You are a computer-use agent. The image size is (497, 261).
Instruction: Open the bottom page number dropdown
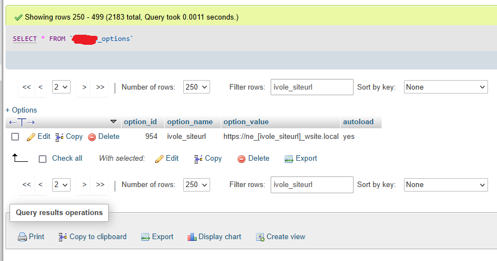coord(61,185)
